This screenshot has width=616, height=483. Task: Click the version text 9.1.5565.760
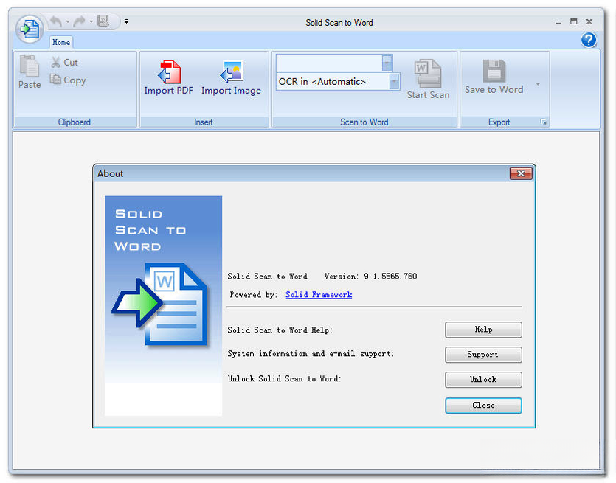coord(390,277)
